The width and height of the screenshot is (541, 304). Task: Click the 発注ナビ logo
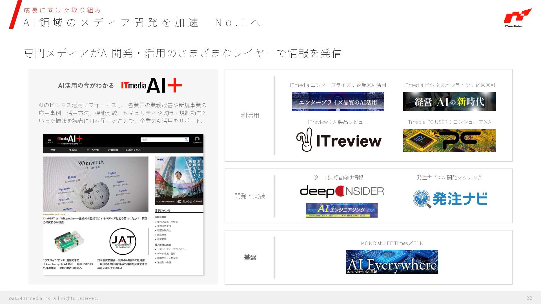(450, 199)
